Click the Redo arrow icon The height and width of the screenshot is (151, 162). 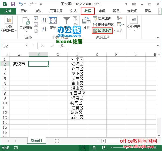32,4
